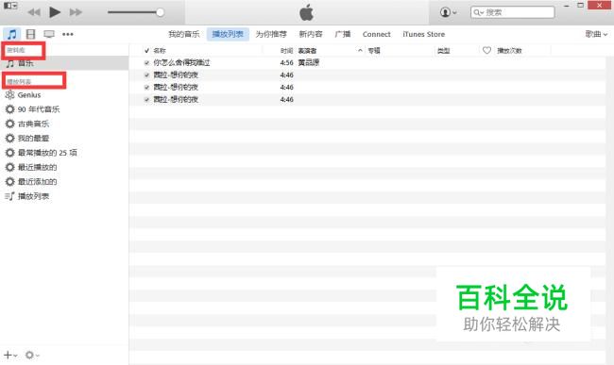The width and height of the screenshot is (614, 365).
Task: Switch to Connect tab
Action: [376, 34]
